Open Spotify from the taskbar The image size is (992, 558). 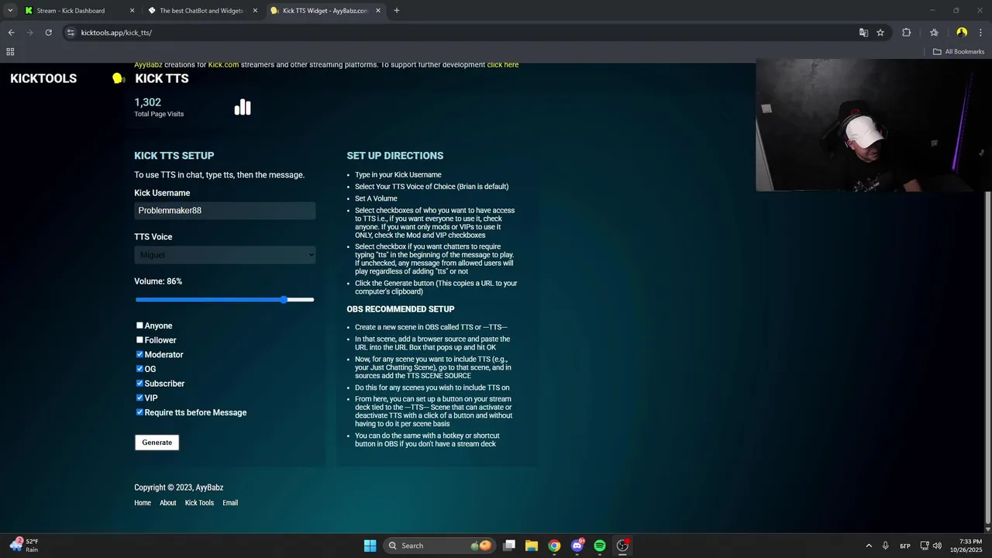tap(600, 546)
